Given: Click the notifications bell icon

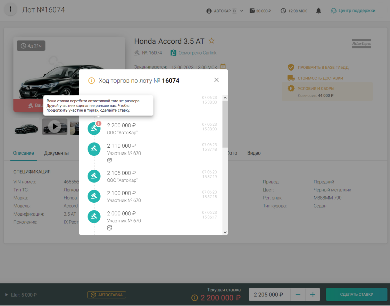Looking at the screenshot, I should pyautogui.click(x=318, y=10).
